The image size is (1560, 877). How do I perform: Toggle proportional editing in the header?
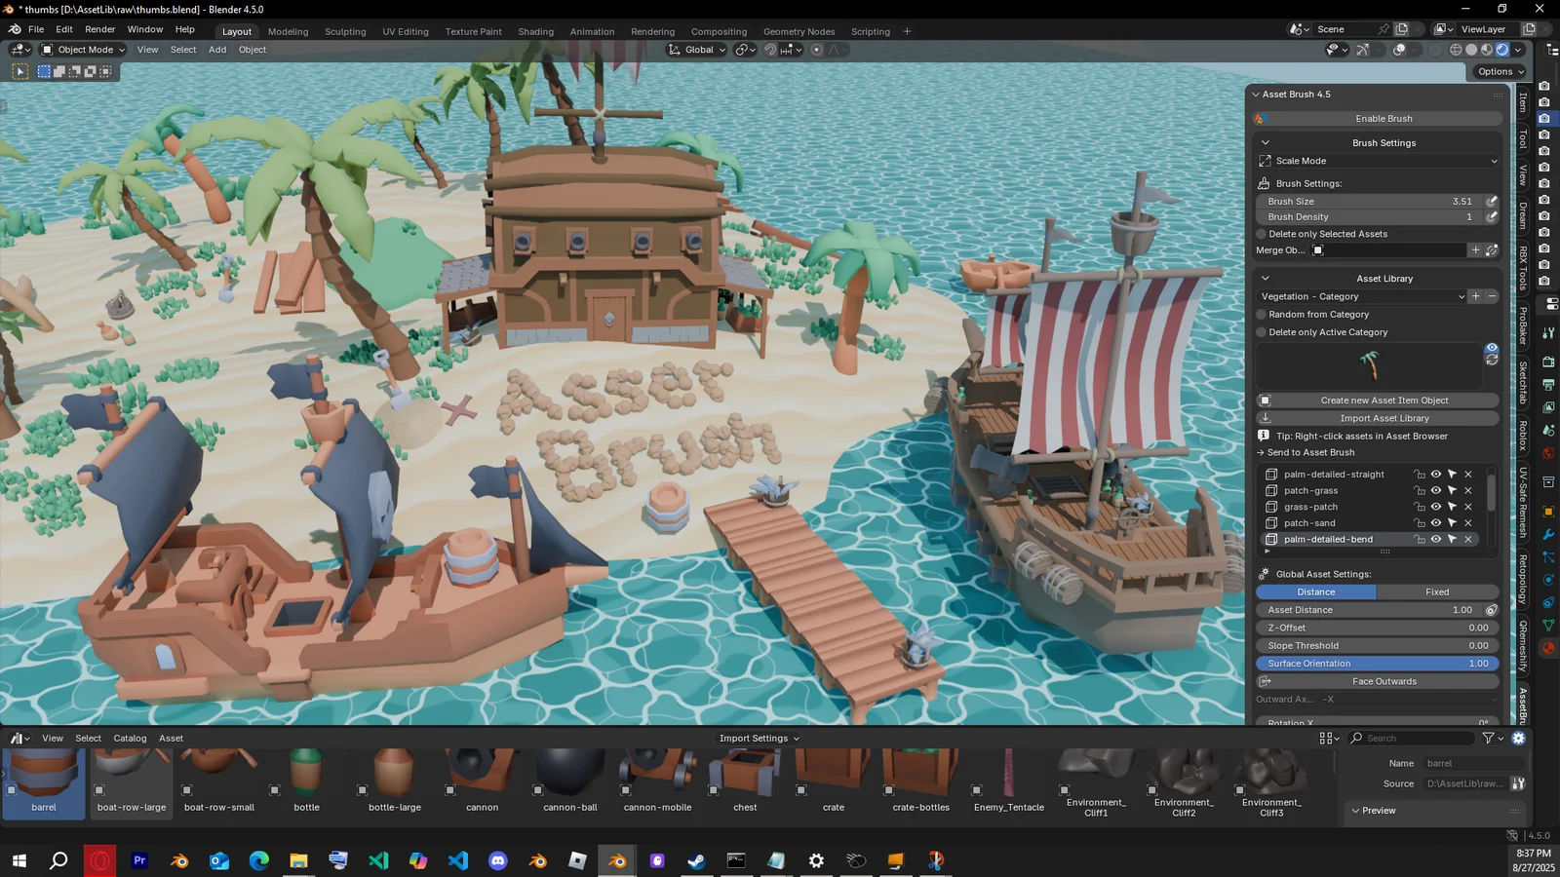(x=817, y=50)
